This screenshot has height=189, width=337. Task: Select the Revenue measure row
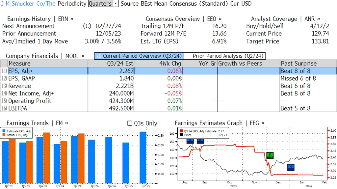pos(168,86)
